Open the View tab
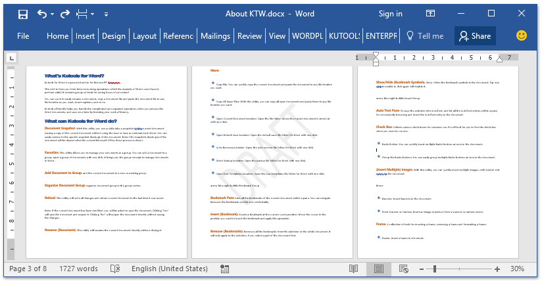This screenshot has width=542, height=283. coord(277,36)
